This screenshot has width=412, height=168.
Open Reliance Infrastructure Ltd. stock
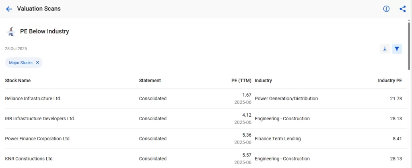33,99
